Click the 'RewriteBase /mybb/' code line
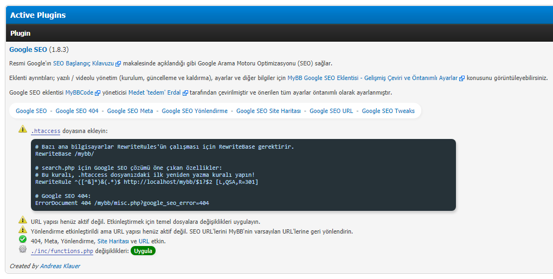Viewport: 553px width, 279px height. 65,154
